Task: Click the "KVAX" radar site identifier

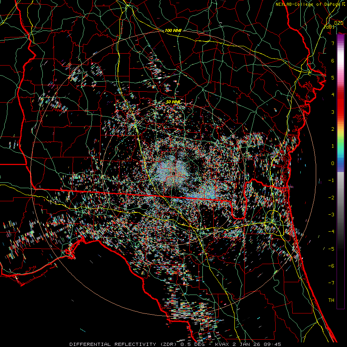Action: pyautogui.click(x=222, y=344)
